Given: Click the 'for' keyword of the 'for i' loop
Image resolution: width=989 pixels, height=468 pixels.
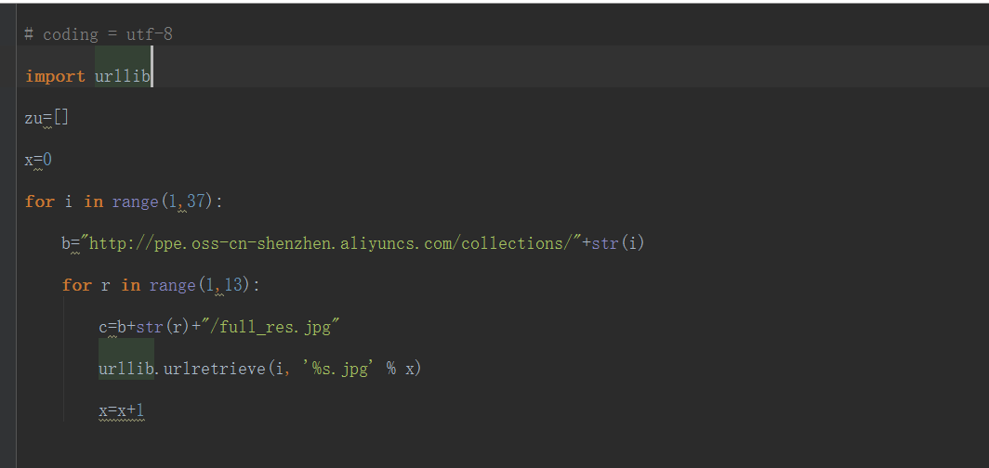Looking at the screenshot, I should point(40,201).
